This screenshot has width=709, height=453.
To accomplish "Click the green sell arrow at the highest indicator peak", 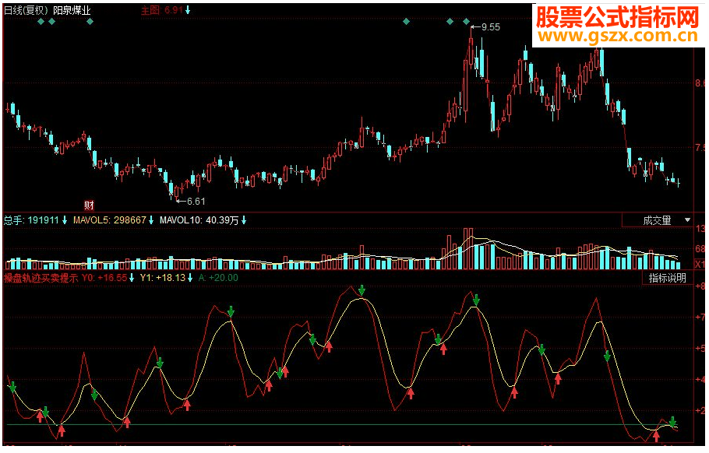I will (362, 290).
